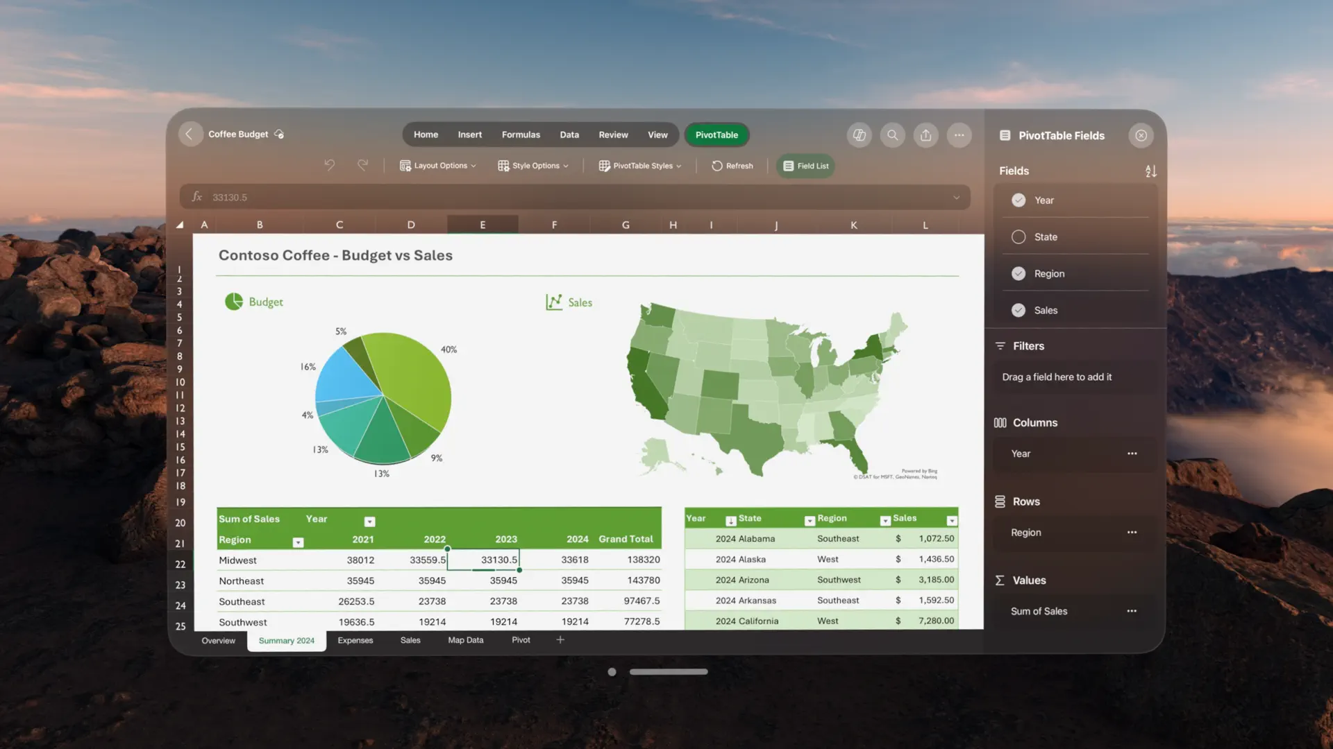Enable the State field checkbox
The height and width of the screenshot is (749, 1333).
coord(1018,236)
